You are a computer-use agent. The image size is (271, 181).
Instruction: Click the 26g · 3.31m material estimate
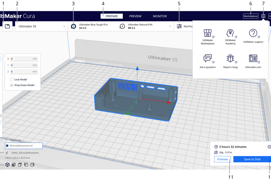point(225,152)
